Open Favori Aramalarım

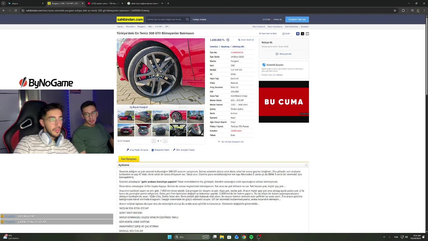(x=275, y=26)
